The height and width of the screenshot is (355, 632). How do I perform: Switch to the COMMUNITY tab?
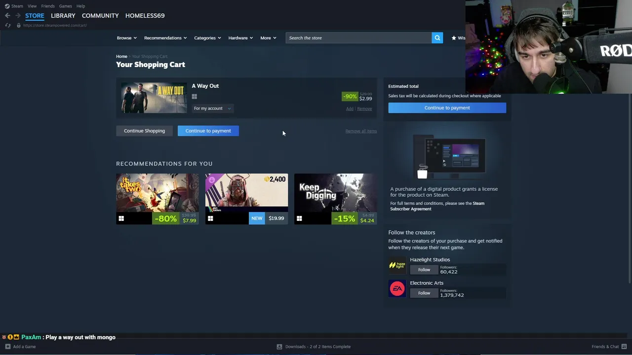click(x=100, y=16)
